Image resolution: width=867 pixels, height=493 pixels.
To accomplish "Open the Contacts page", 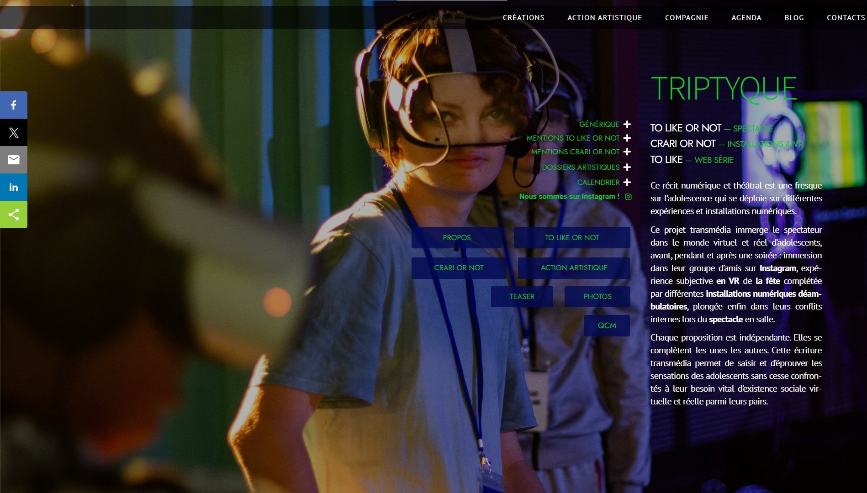I will click(845, 18).
